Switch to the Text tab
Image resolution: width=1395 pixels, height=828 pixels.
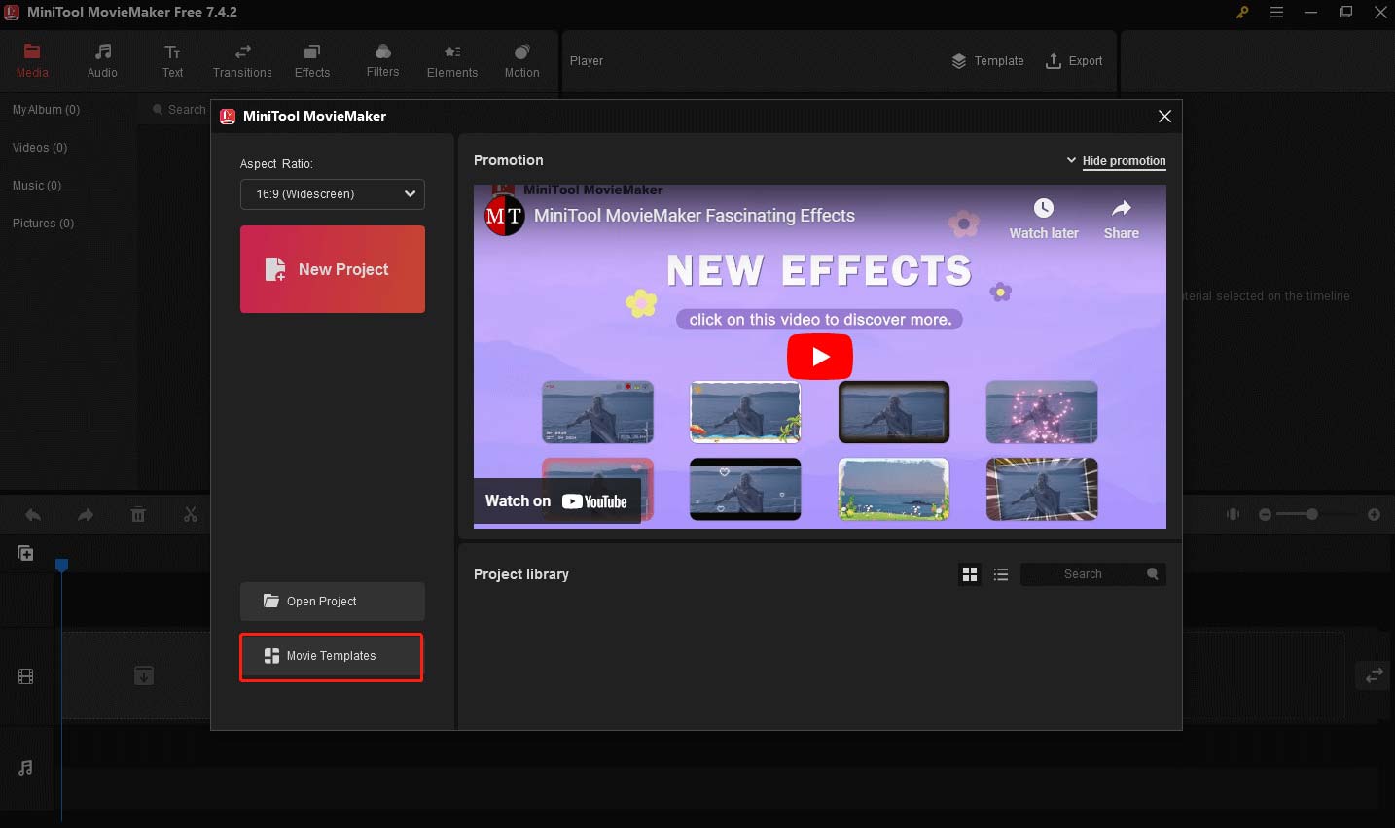pos(172,60)
